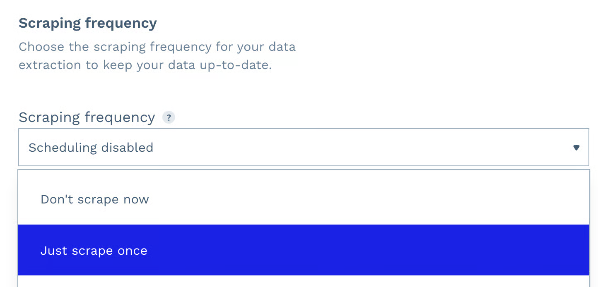This screenshot has height=287, width=598.
Task: Click the help icon beside Scraping frequency
Action: (169, 118)
